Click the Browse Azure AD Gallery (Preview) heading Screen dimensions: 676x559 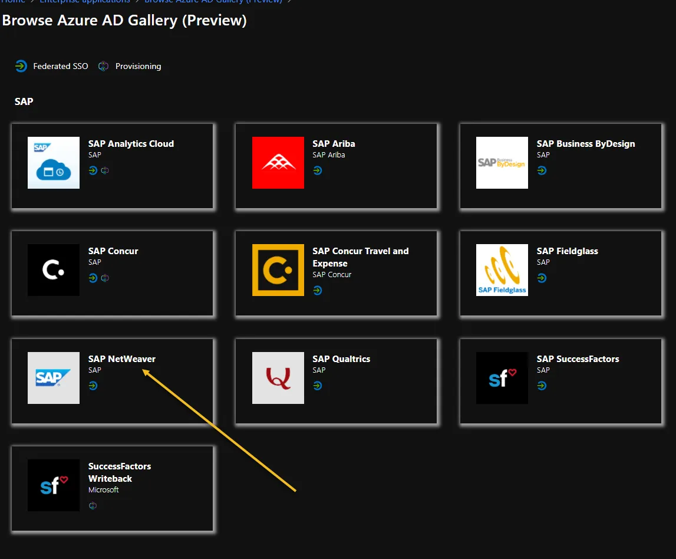point(124,21)
